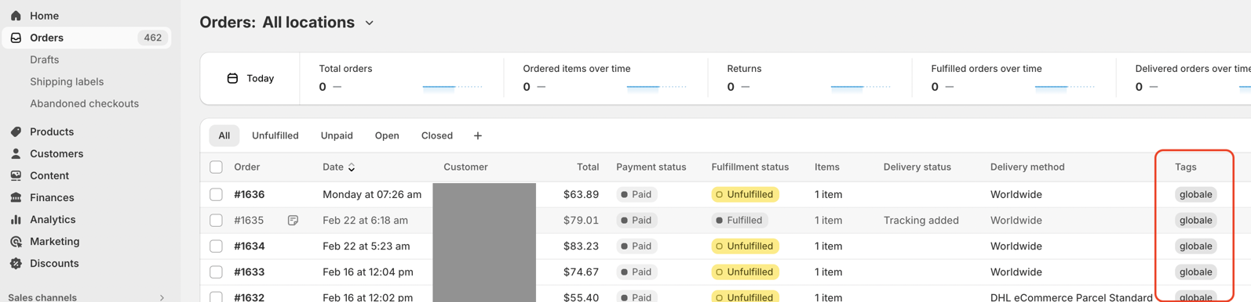
Task: Click the Fulfillment status column header
Action: [x=750, y=167]
